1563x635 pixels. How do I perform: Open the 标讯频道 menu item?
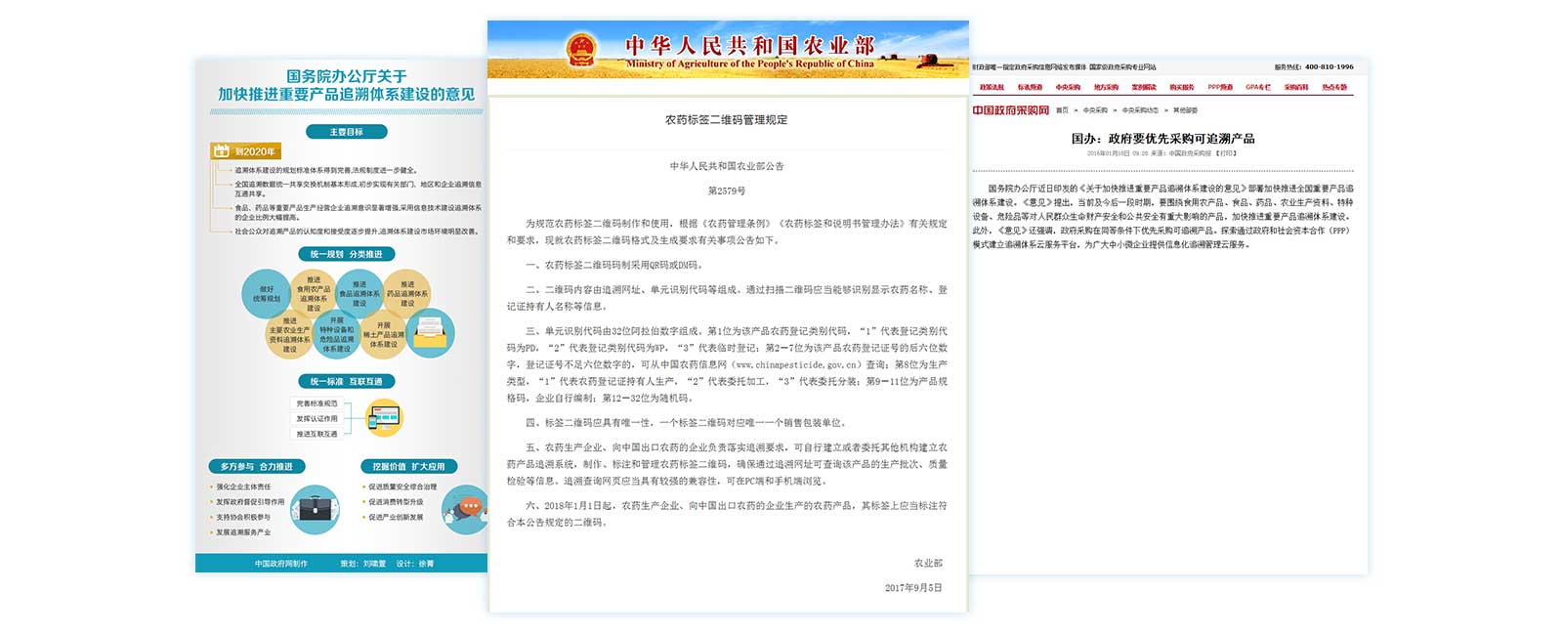1030,87
